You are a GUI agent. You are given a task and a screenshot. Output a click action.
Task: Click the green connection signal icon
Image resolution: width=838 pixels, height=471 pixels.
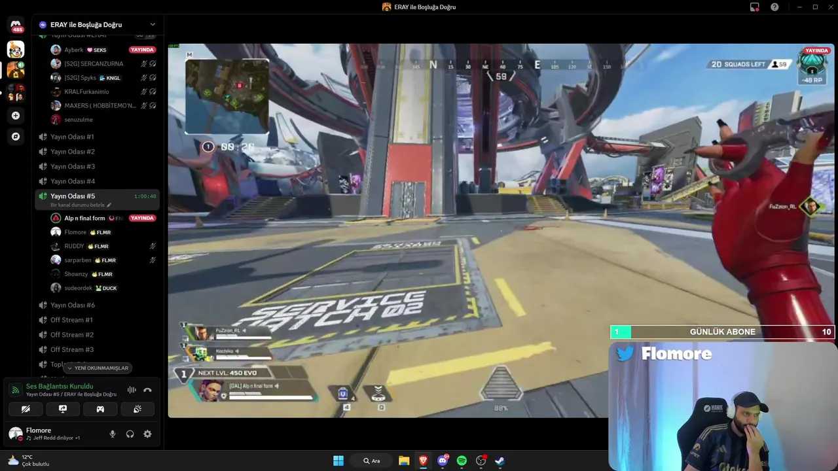[x=14, y=390]
